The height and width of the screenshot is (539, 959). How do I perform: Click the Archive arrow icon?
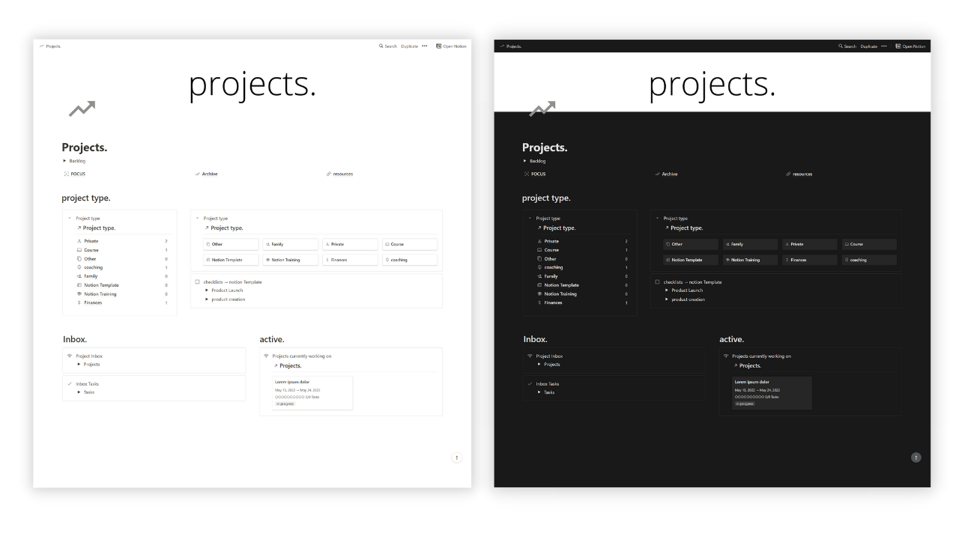pyautogui.click(x=197, y=174)
